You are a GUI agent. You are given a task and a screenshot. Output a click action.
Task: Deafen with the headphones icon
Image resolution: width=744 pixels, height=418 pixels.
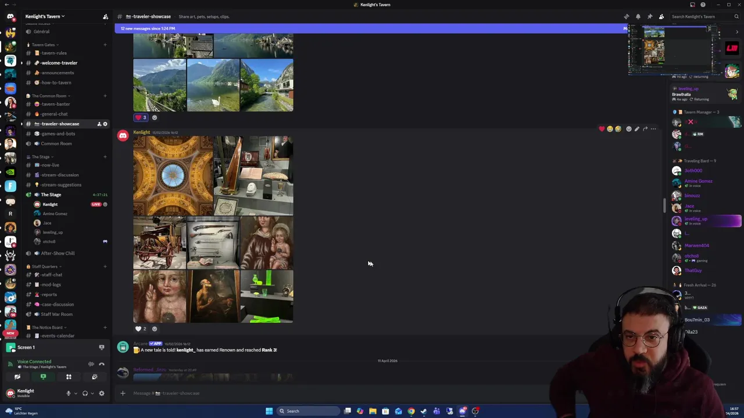[85, 393]
